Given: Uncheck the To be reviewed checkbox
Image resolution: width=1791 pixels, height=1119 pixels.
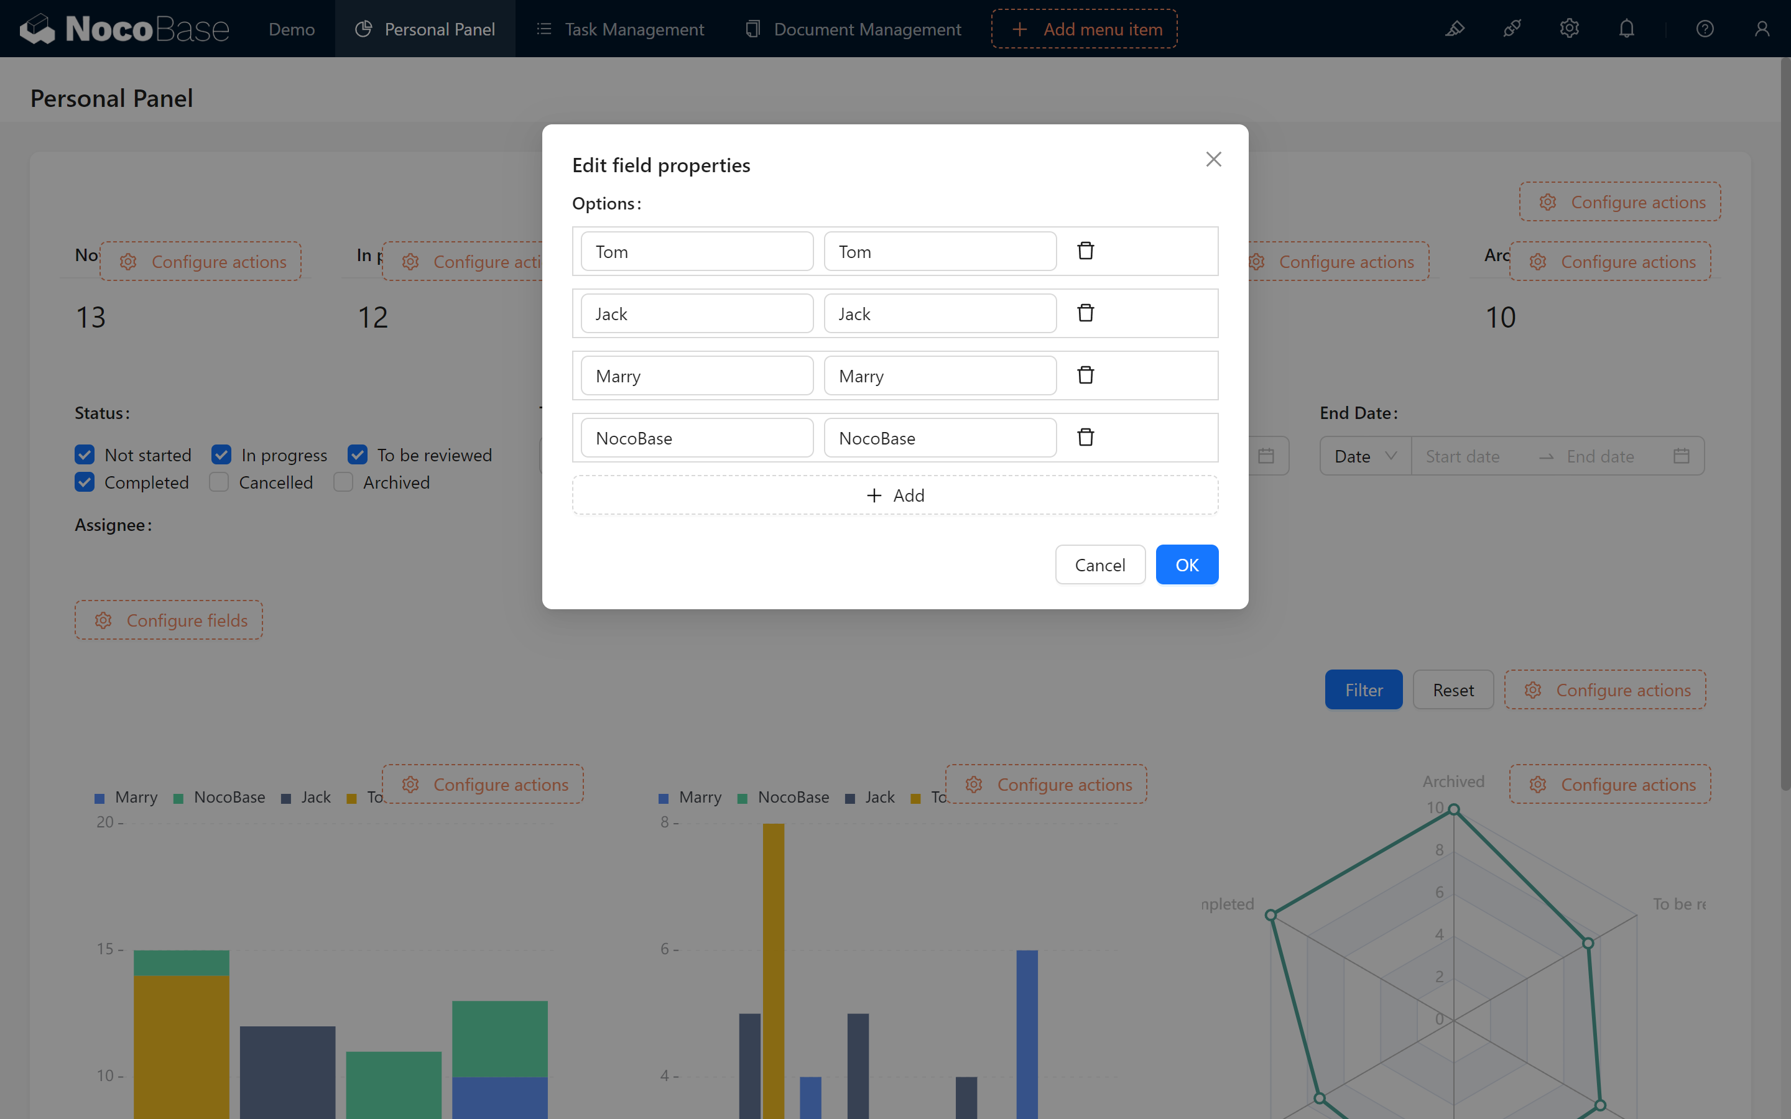Looking at the screenshot, I should [x=358, y=454].
